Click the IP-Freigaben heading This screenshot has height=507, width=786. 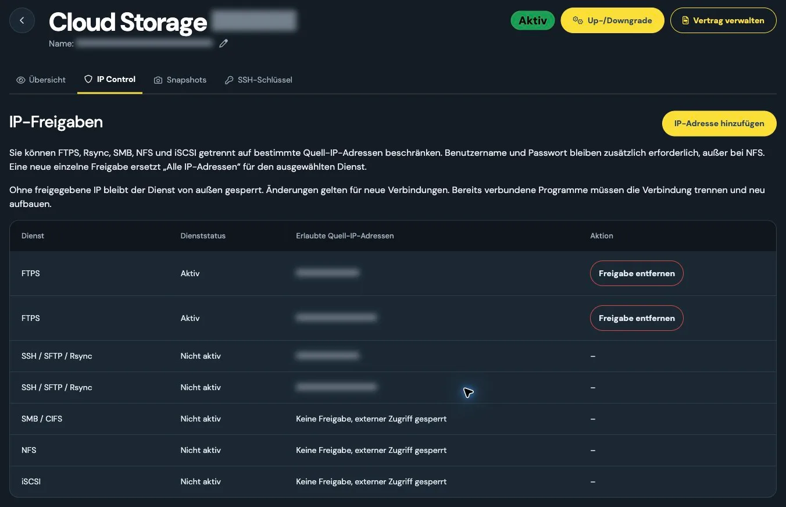(x=56, y=122)
